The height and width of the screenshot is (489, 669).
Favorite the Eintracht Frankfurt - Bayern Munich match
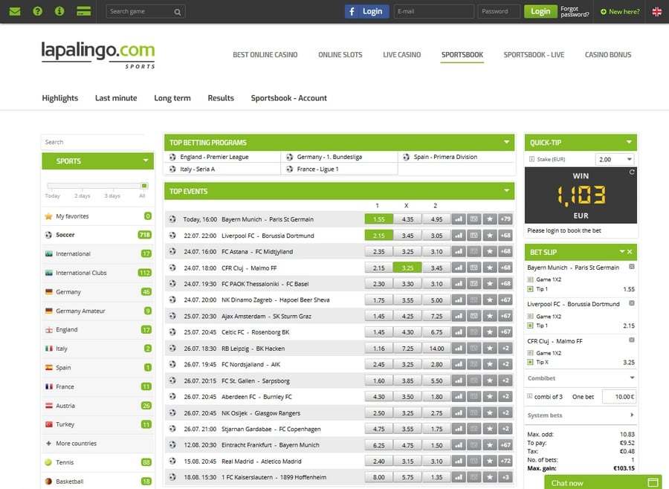coord(490,445)
